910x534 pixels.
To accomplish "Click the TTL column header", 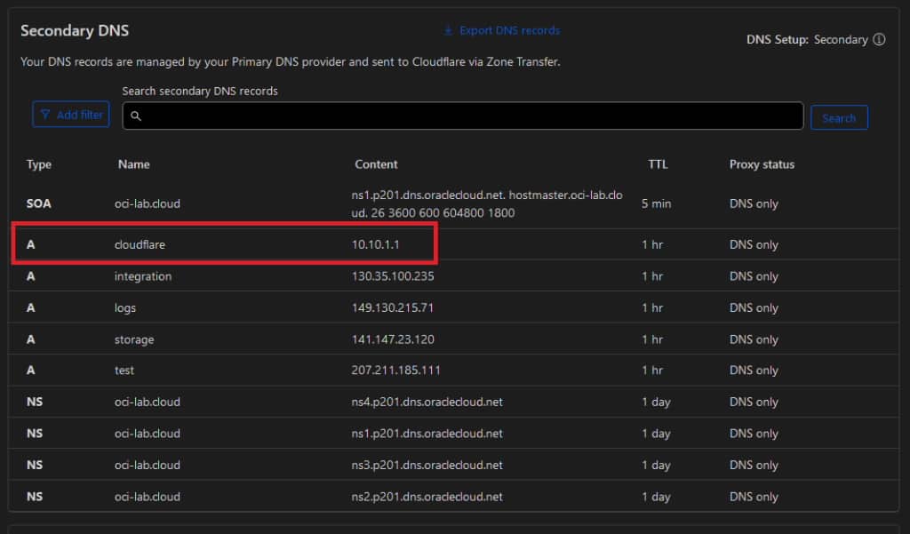I will pyautogui.click(x=657, y=164).
